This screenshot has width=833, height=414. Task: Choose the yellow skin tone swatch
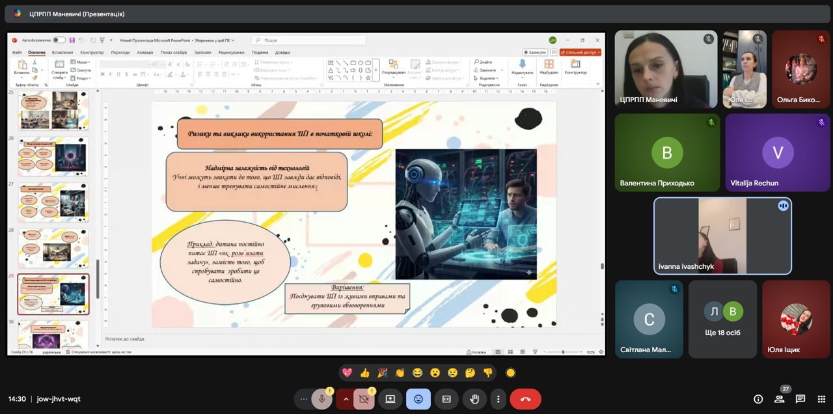(x=511, y=373)
